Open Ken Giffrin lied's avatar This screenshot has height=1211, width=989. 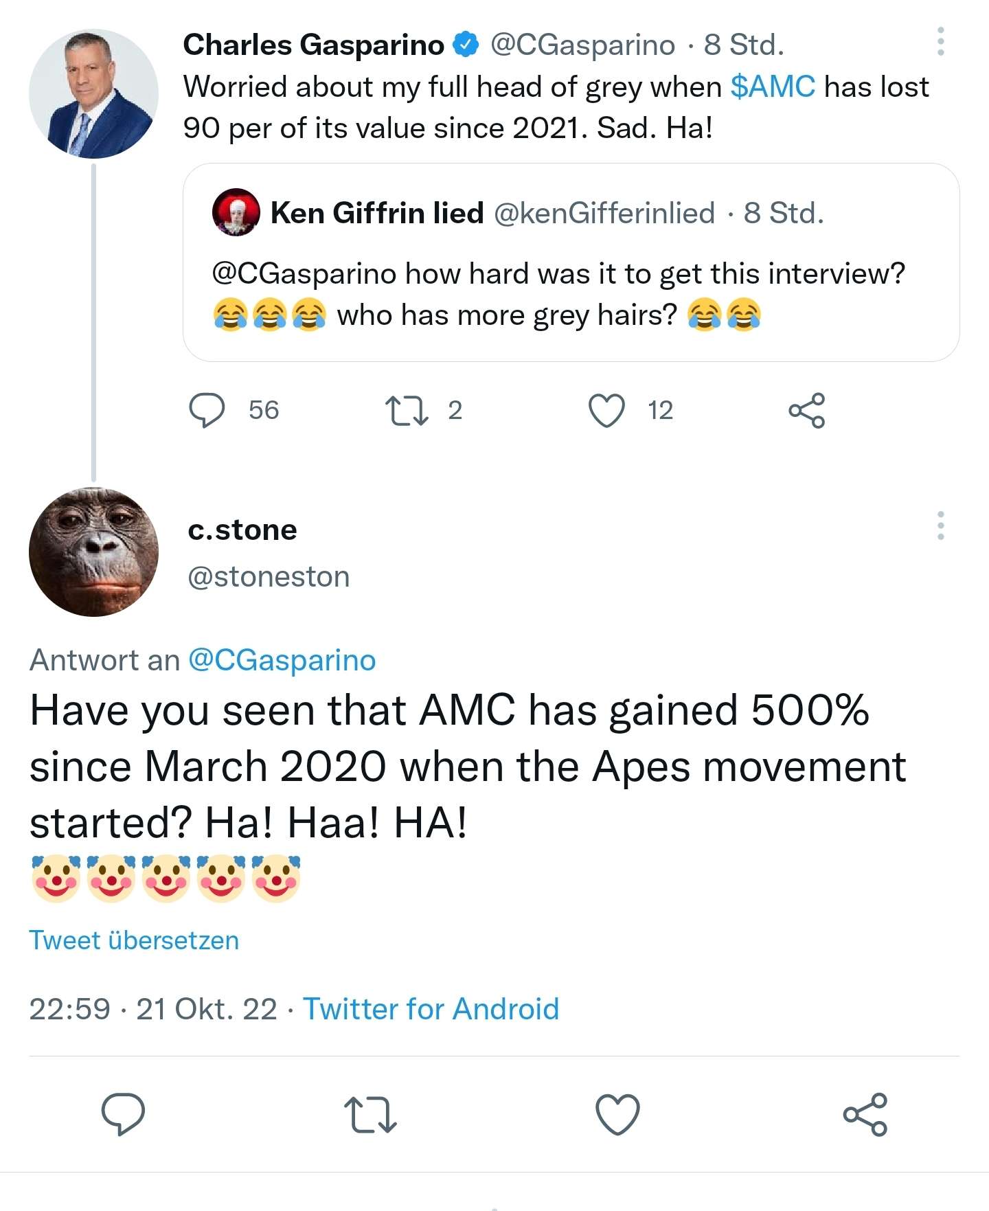[236, 212]
